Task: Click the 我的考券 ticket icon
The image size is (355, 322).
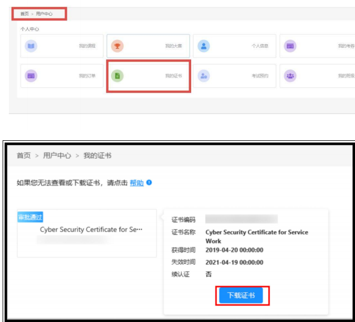Action: 290,46
